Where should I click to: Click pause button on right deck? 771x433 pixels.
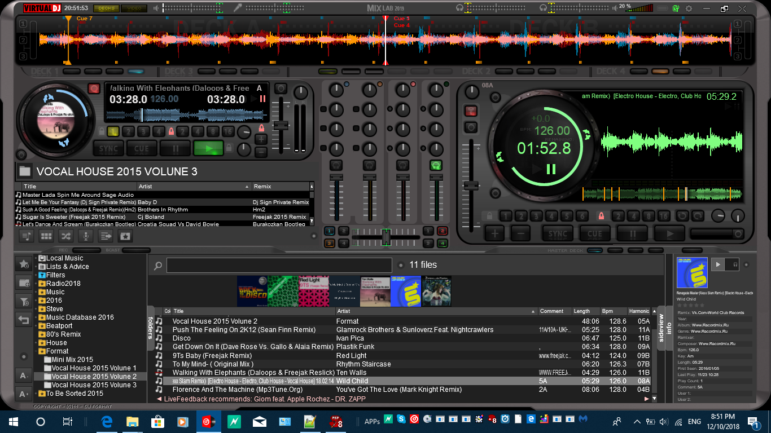coord(632,233)
